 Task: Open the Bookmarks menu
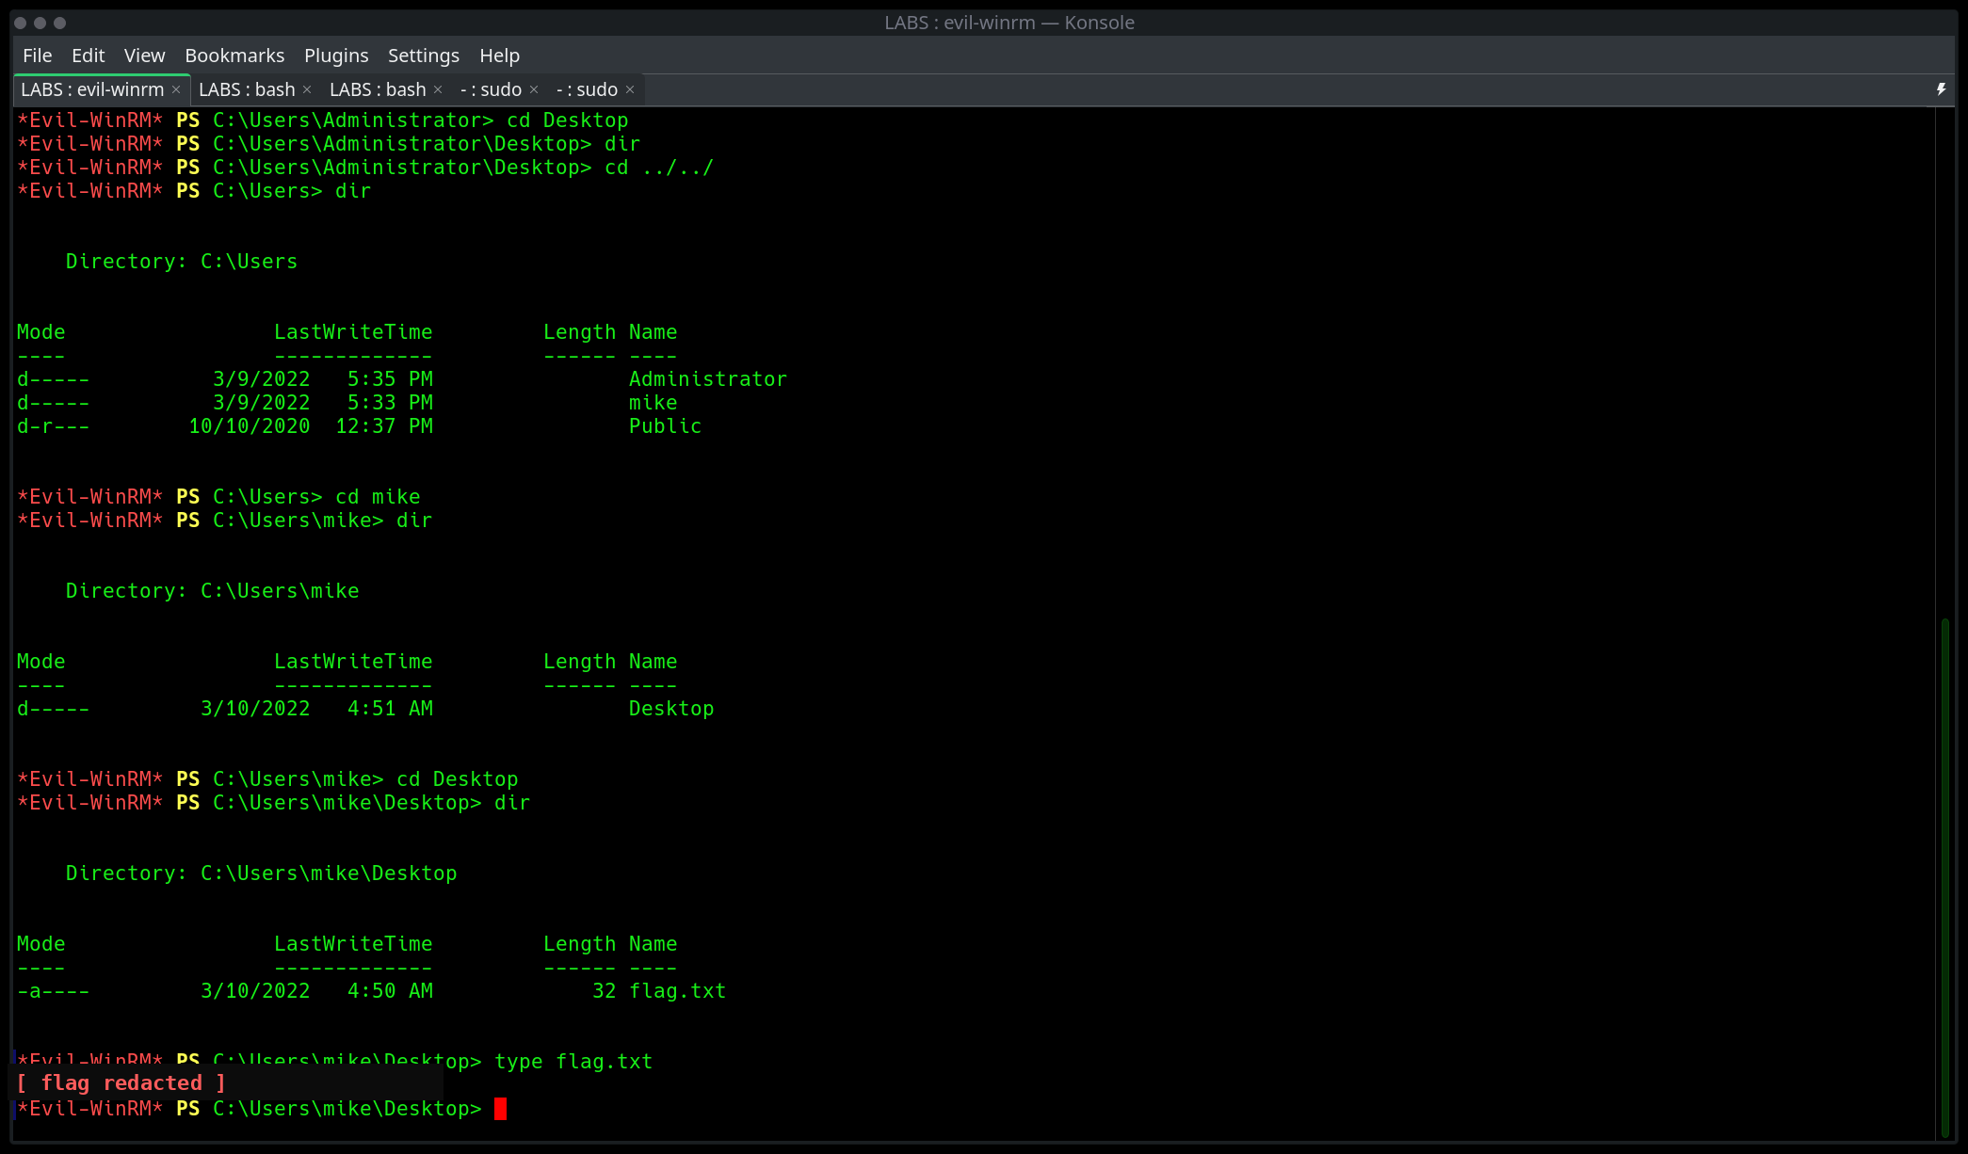point(234,56)
